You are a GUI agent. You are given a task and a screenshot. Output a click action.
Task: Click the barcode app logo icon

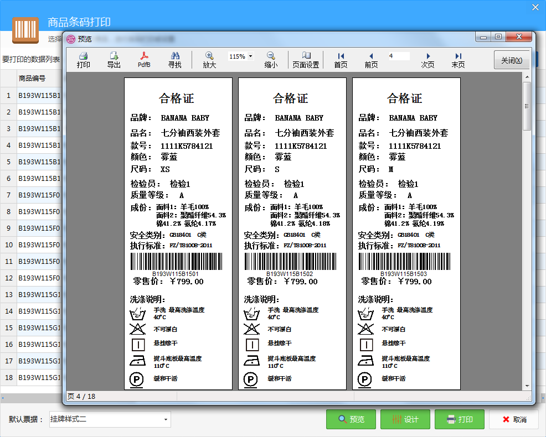[25, 30]
